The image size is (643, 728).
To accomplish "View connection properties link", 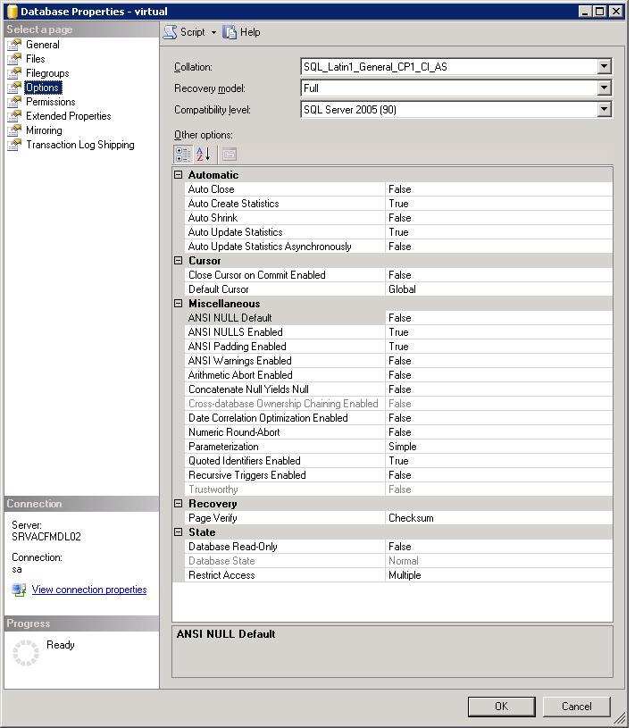I will (x=89, y=590).
